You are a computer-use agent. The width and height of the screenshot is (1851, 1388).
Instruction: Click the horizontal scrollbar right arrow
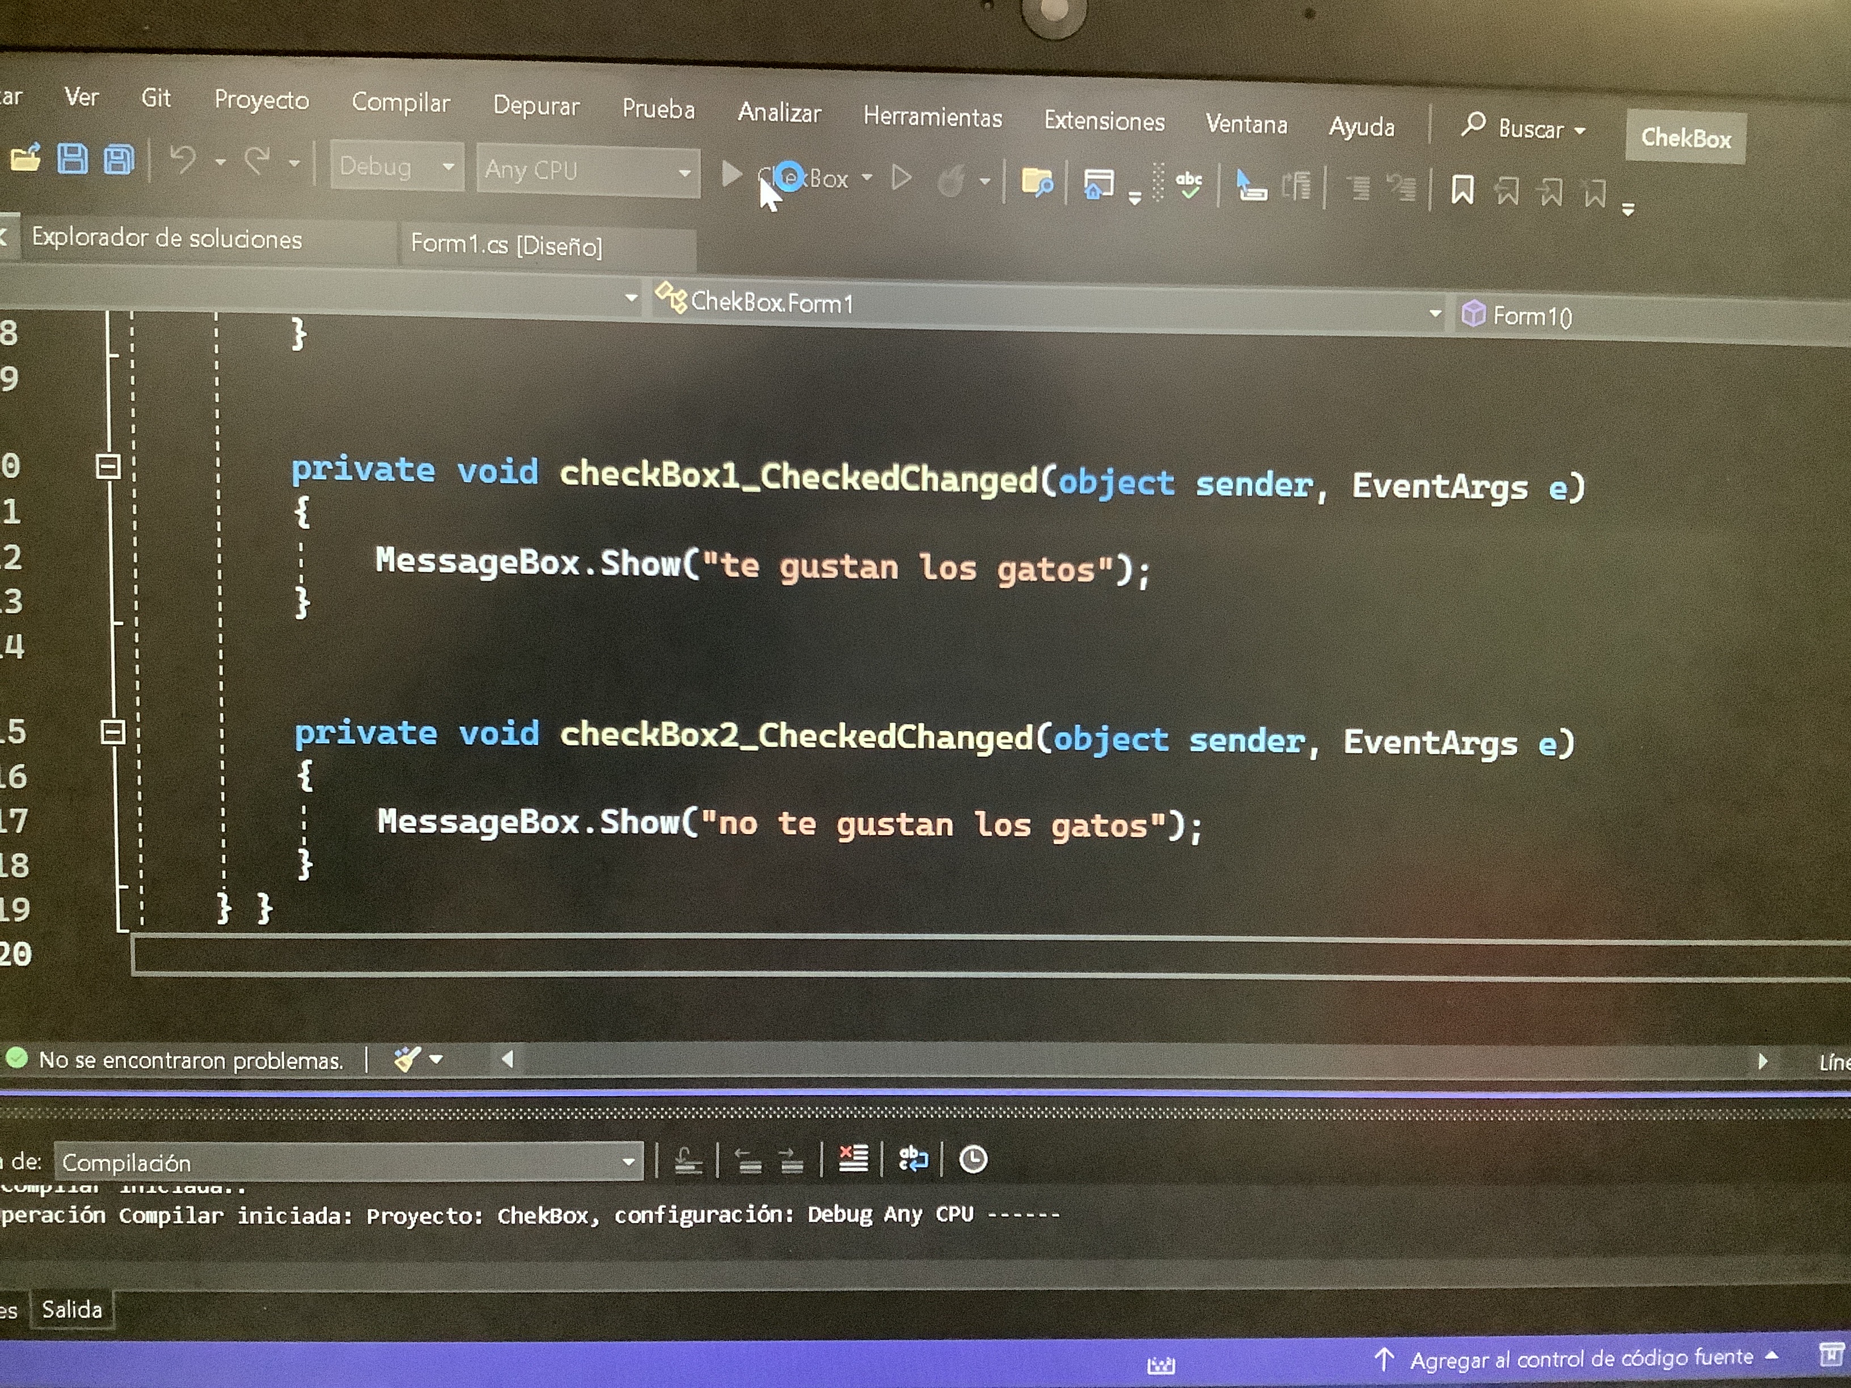coord(1763,1062)
